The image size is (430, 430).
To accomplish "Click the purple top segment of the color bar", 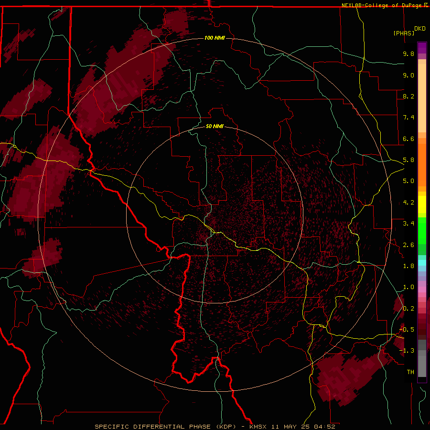I will click(422, 48).
